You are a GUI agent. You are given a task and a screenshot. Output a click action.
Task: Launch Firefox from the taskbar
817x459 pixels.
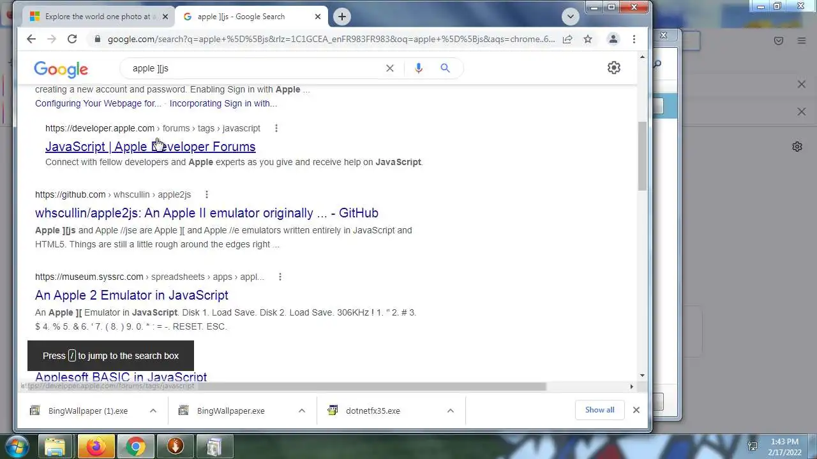click(x=95, y=447)
